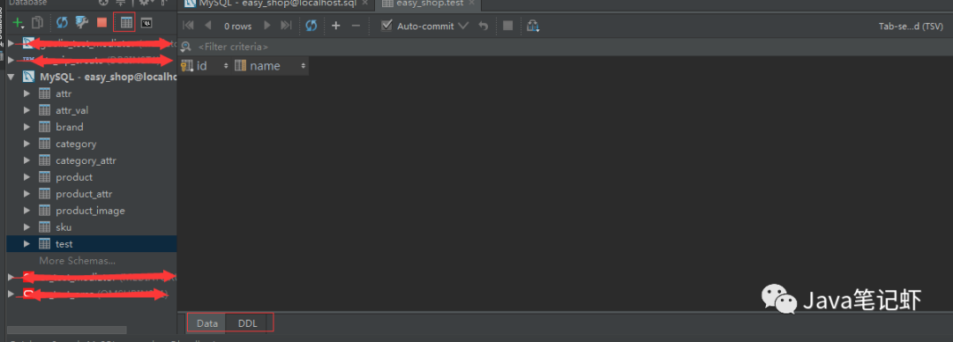953x342 pixels.
Task: Click the '0 rows' counter text
Action: [x=237, y=26]
